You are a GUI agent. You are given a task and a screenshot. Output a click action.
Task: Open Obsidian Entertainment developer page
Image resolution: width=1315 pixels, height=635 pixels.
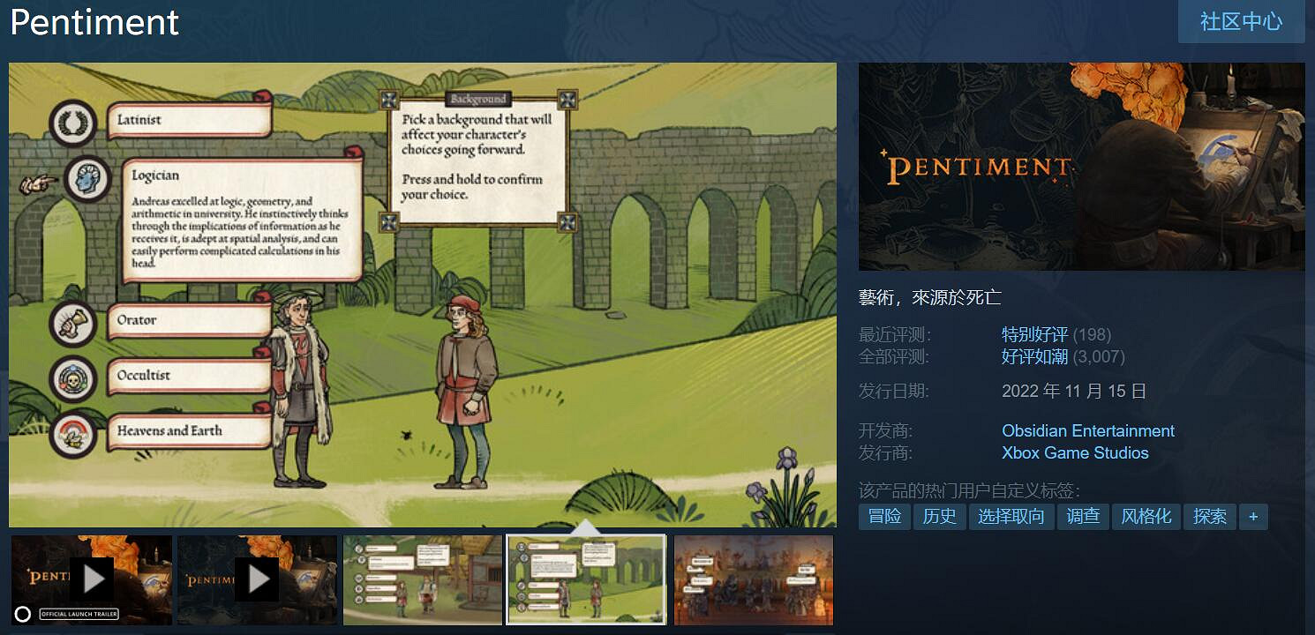coord(1087,430)
